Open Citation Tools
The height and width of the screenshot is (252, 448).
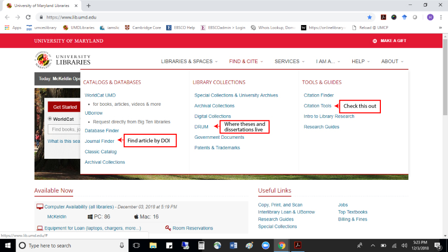317,106
